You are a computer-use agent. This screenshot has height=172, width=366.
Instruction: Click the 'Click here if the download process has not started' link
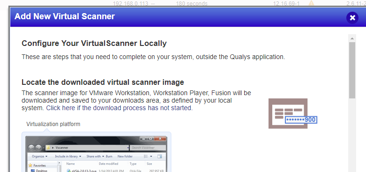point(120,108)
